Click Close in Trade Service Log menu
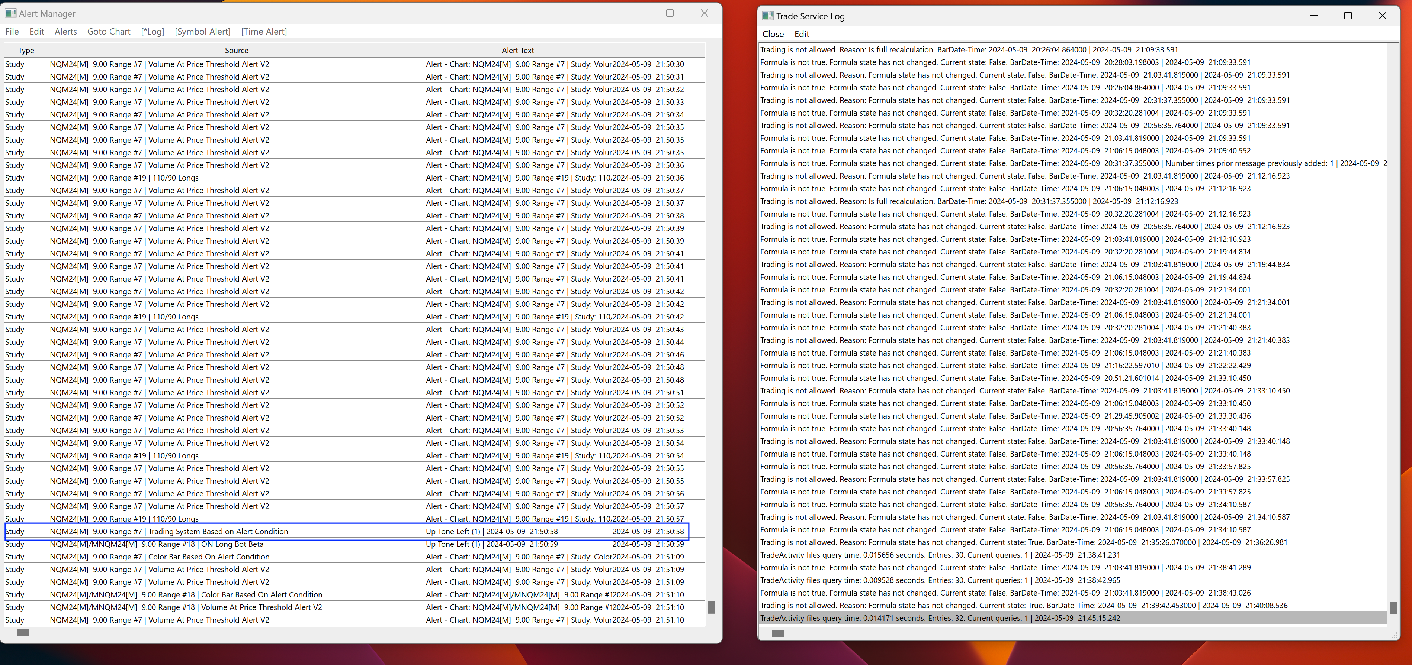Image resolution: width=1412 pixels, height=665 pixels. [773, 34]
